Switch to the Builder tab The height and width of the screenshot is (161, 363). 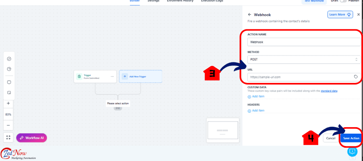[135, 1]
